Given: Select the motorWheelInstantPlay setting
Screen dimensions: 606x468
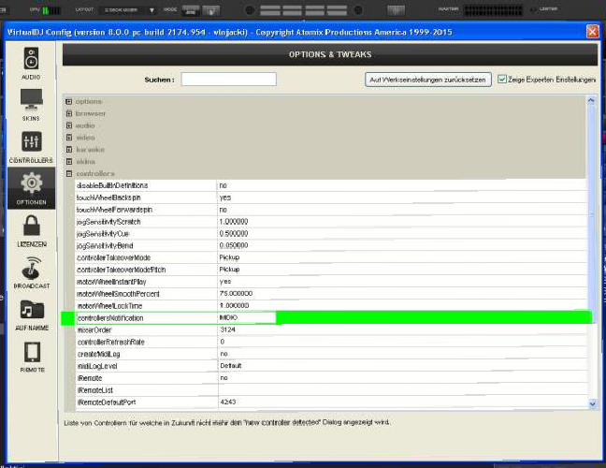Looking at the screenshot, I should [331, 282].
